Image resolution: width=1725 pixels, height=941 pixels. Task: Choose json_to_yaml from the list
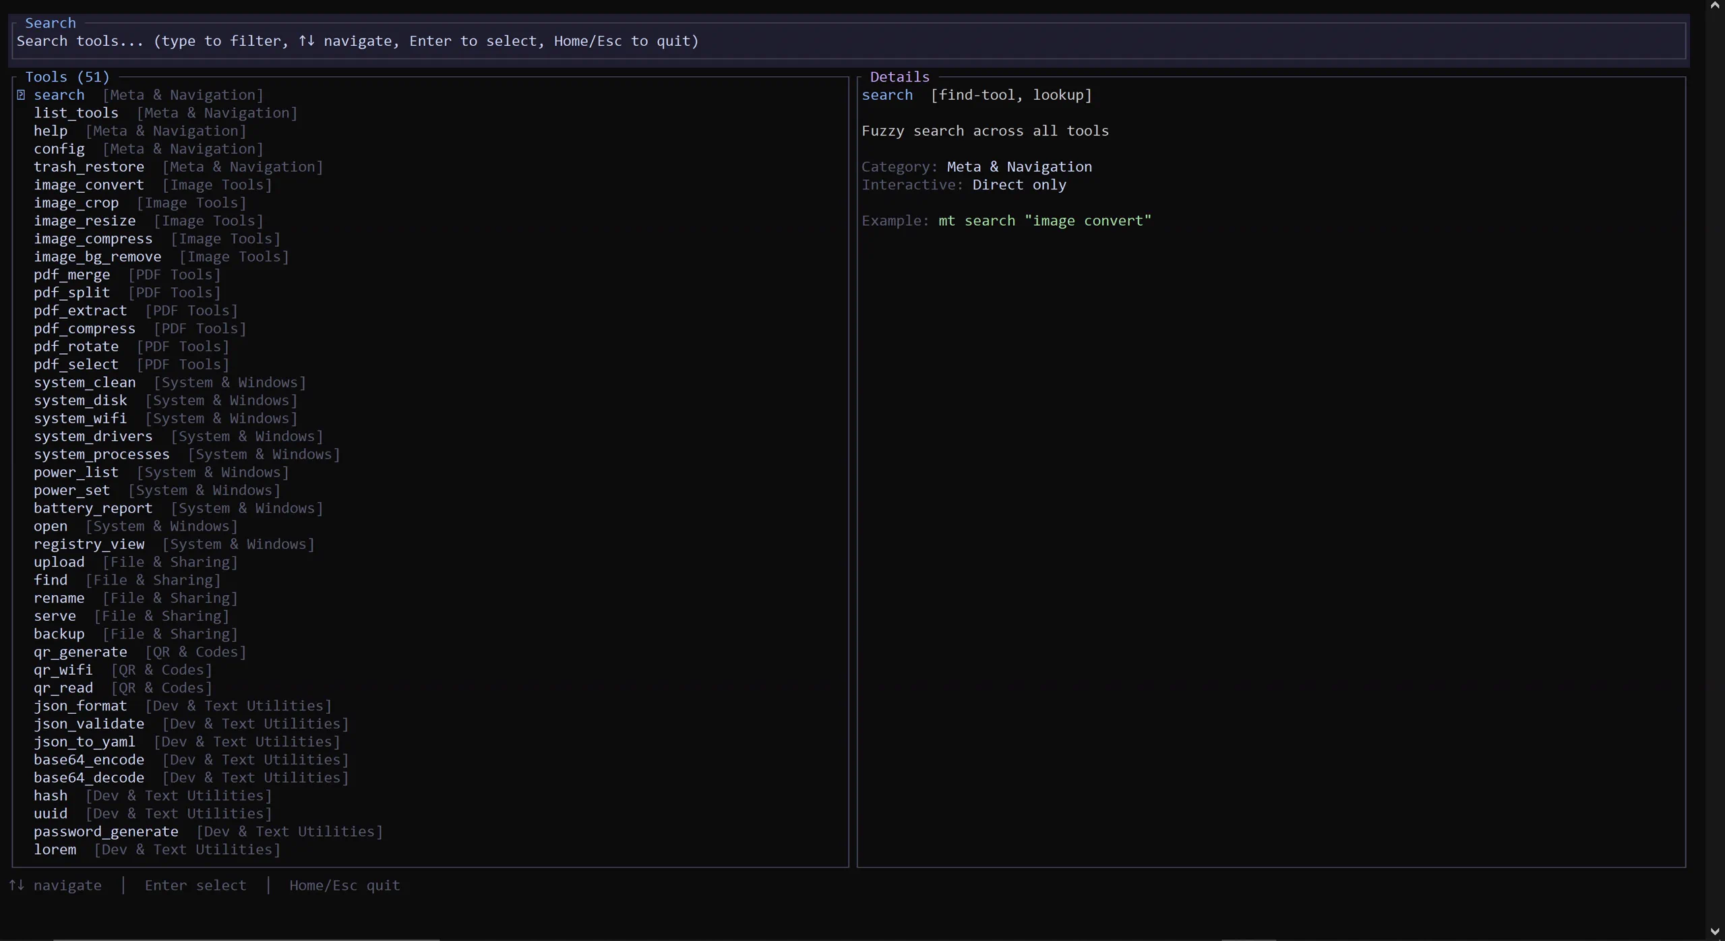tap(430, 742)
